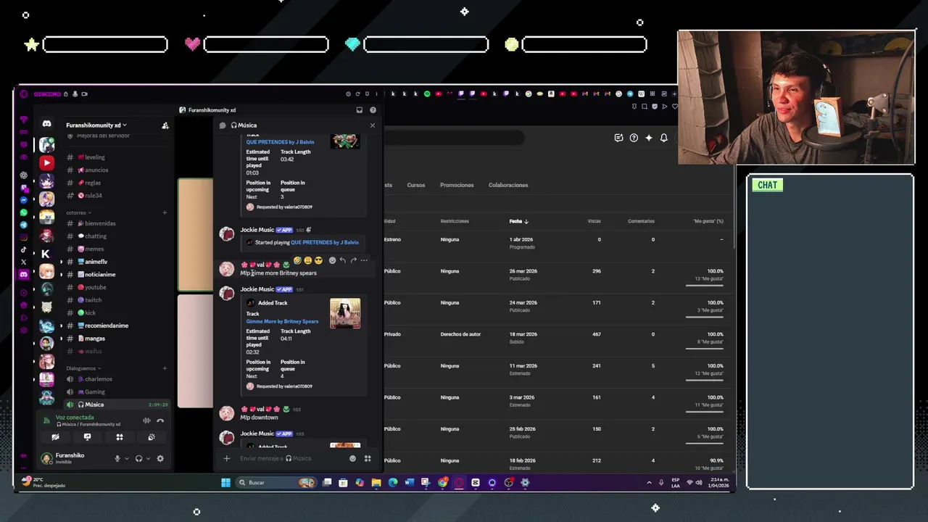Start an activity from voice panel
This screenshot has height=522, width=928.
(120, 437)
